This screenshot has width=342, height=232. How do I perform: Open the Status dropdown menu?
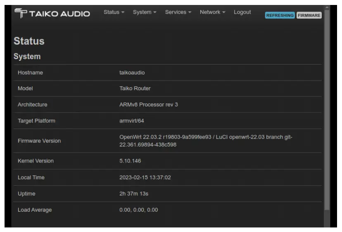click(x=114, y=12)
